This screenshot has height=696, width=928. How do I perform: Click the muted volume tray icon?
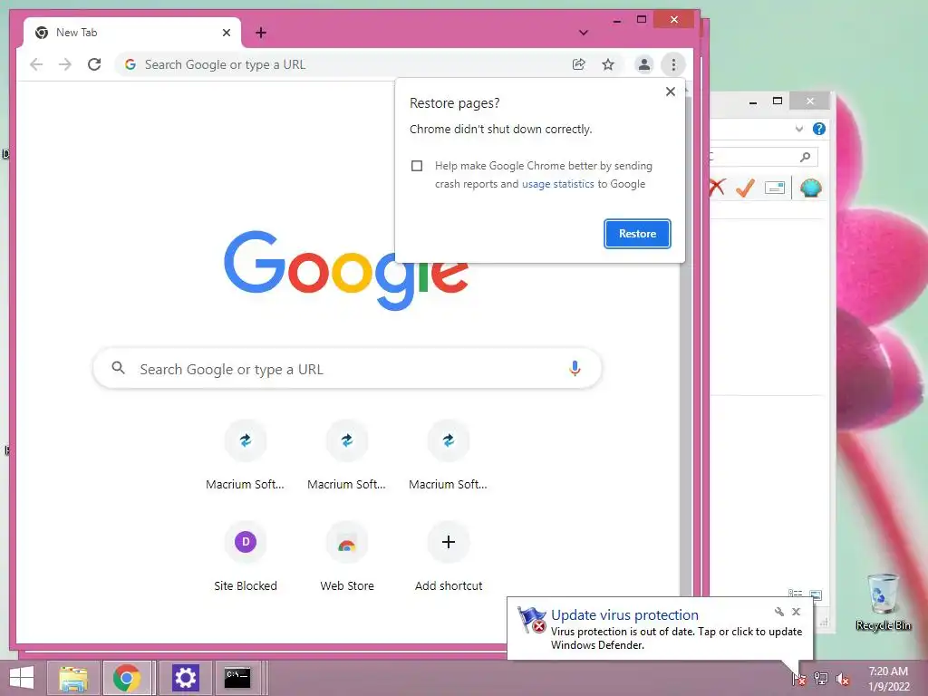tap(843, 678)
